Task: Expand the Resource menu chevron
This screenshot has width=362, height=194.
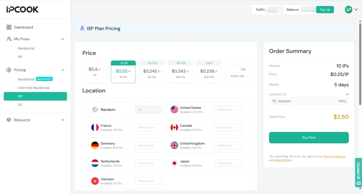Action: [x=63, y=120]
